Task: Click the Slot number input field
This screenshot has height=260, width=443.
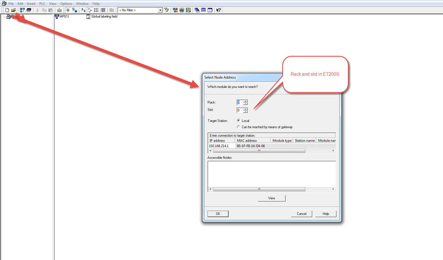Action: tap(240, 110)
